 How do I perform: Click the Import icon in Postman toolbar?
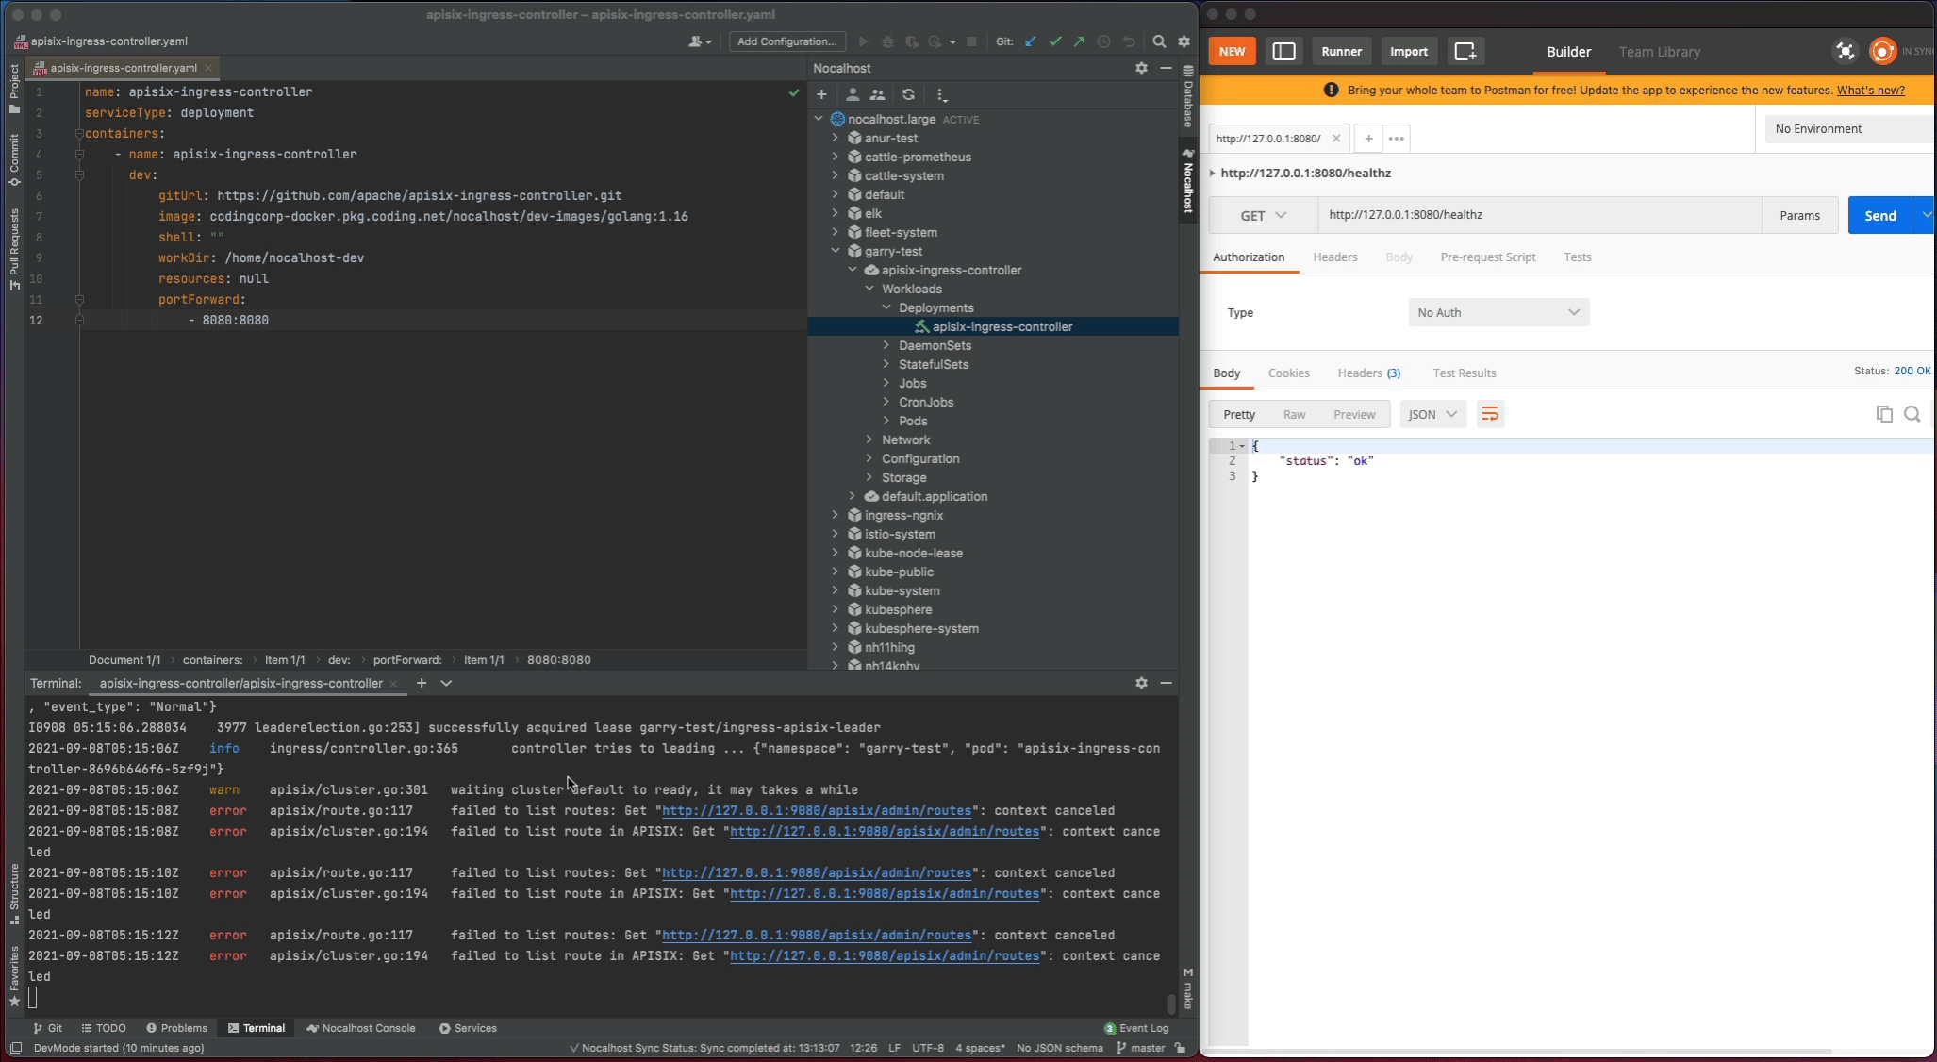pyautogui.click(x=1409, y=50)
